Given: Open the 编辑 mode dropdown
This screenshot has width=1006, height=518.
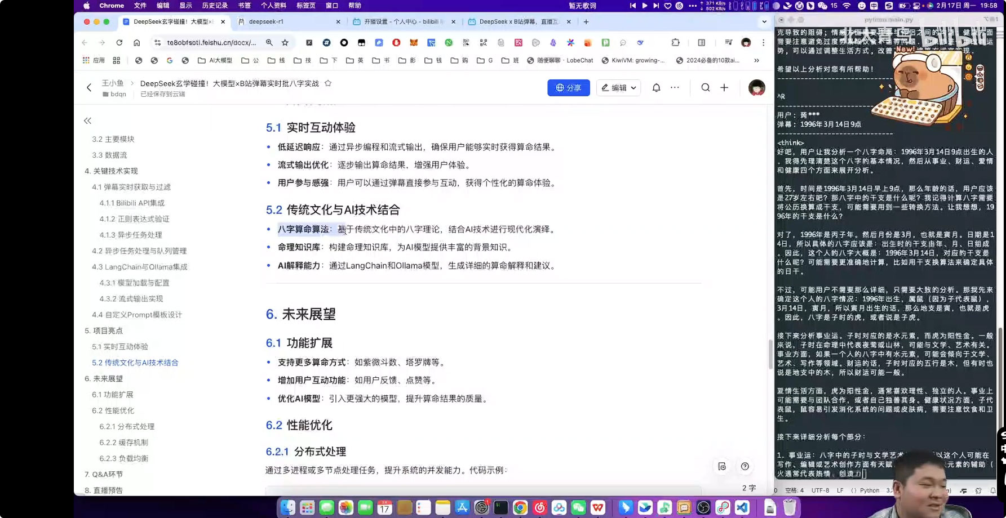Looking at the screenshot, I should pos(618,88).
